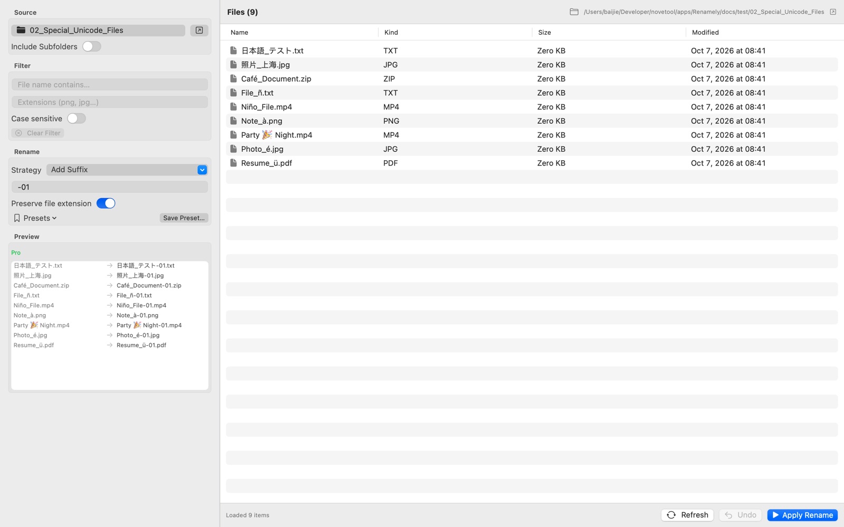
Task: Click the suffix text field containing -01
Action: click(110, 187)
